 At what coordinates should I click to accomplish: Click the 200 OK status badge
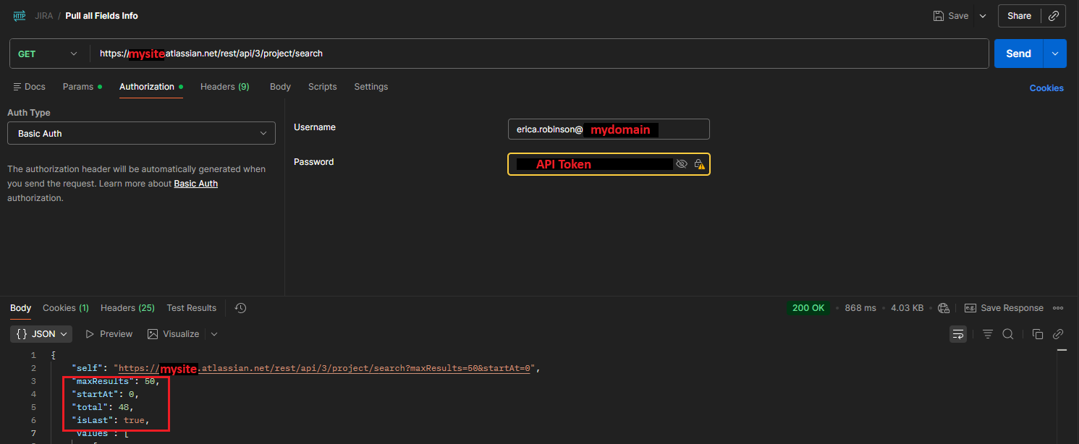click(808, 308)
